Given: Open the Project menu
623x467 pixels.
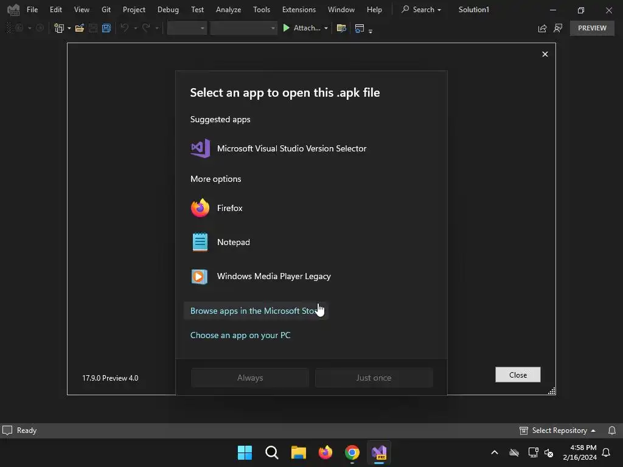Looking at the screenshot, I should [x=134, y=10].
